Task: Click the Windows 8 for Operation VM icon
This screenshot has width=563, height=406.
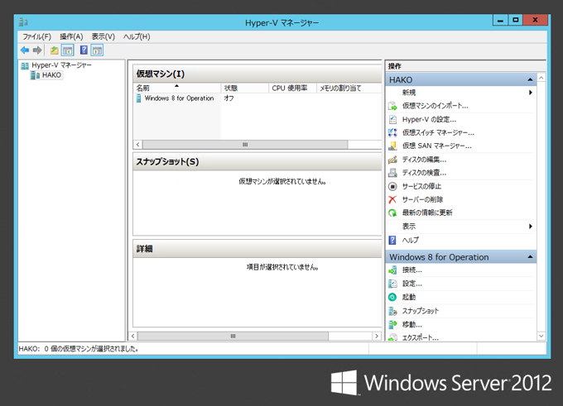Action: pyautogui.click(x=138, y=98)
